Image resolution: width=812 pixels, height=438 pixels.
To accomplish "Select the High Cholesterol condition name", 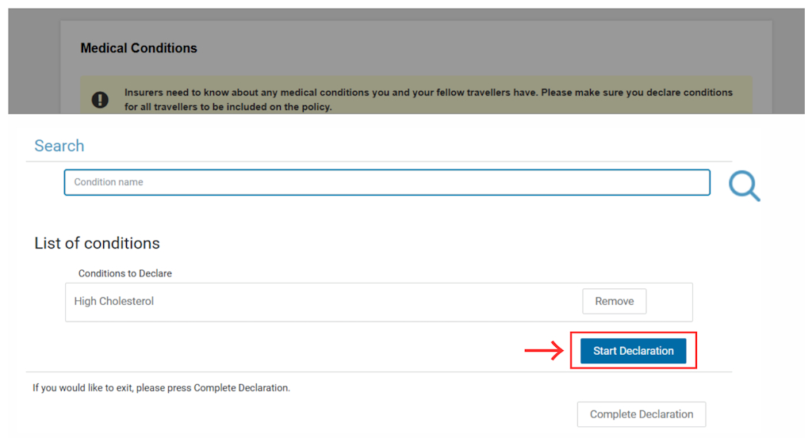I will click(x=114, y=301).
